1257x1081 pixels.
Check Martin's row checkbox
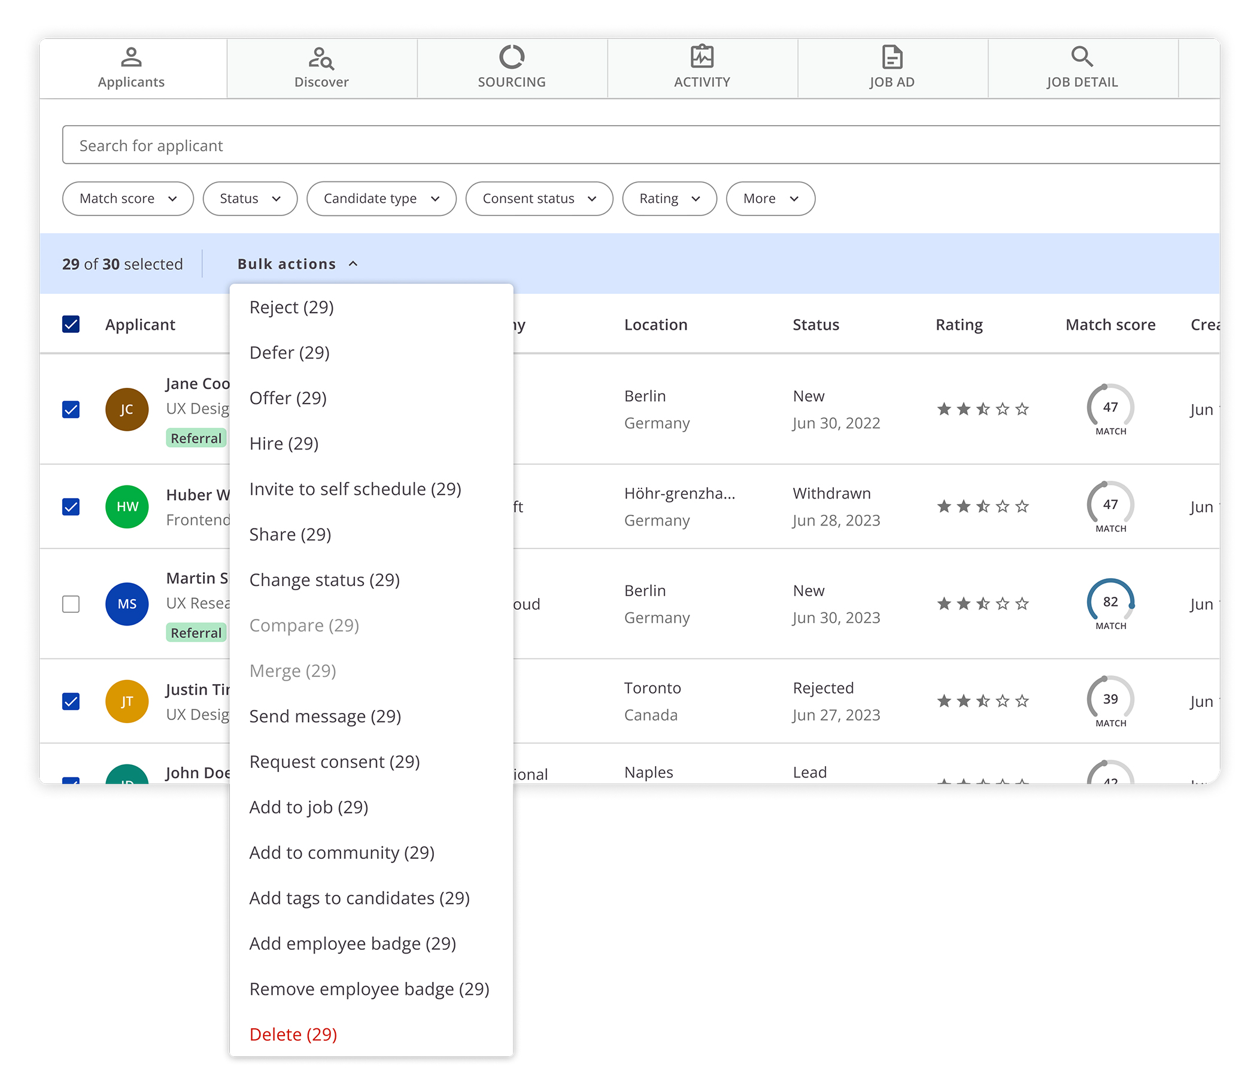click(71, 603)
